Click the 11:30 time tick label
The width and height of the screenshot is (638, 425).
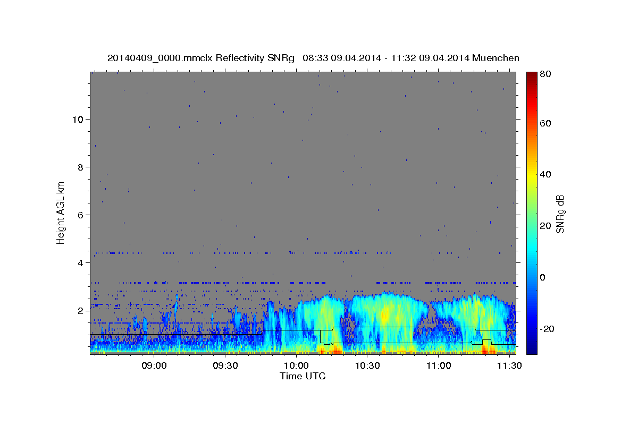(x=509, y=365)
